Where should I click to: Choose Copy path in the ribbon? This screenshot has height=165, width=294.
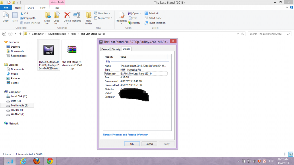(28, 18)
